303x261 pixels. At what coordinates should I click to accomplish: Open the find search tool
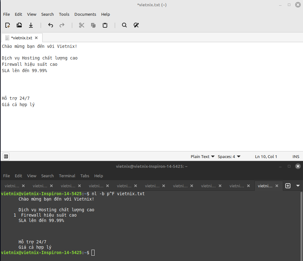[125, 25]
